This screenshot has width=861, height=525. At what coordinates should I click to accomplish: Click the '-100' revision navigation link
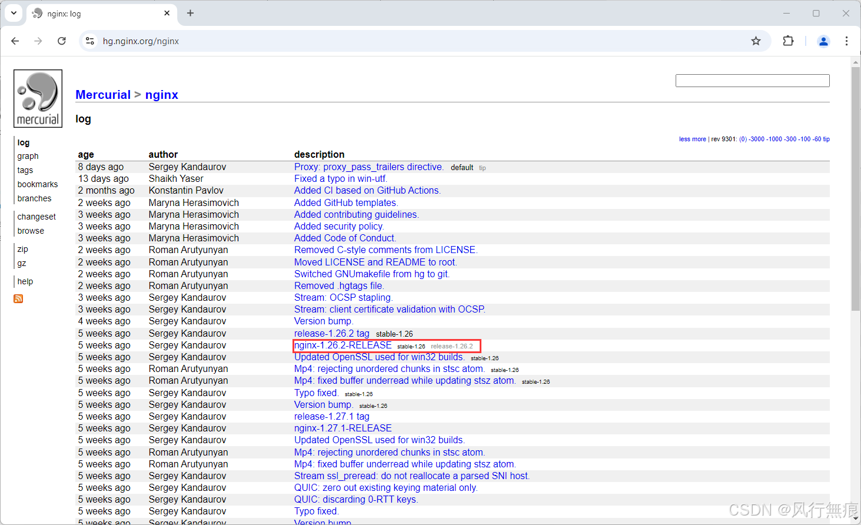coord(805,139)
